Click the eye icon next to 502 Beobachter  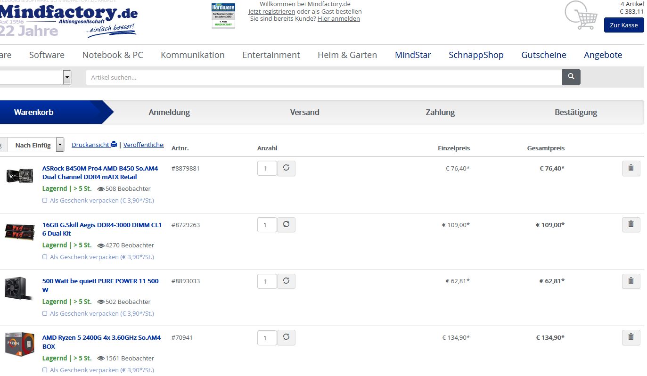click(x=101, y=302)
